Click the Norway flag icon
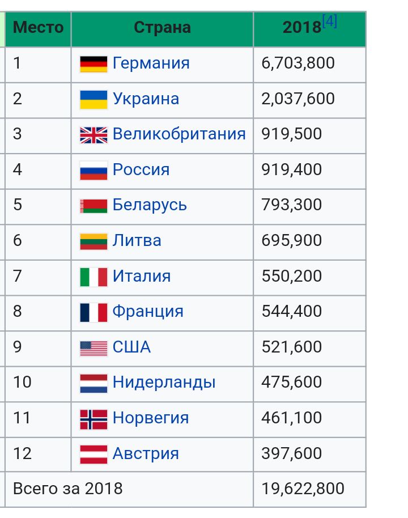This screenshot has width=408, height=518. pyautogui.click(x=93, y=419)
